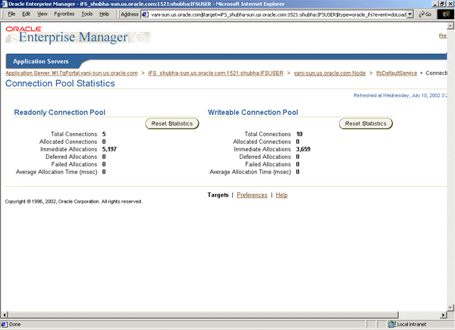Open the Help menu
The image size is (455, 330).
[x=104, y=14]
